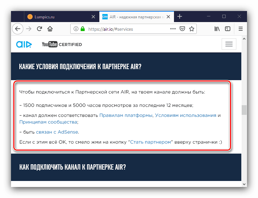Show site information via the info icon
The height and width of the screenshot is (198, 258).
tap(76, 29)
